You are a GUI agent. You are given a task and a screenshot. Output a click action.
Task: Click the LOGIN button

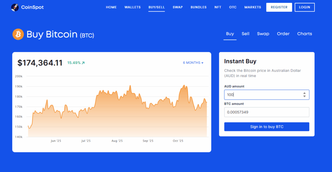(x=304, y=7)
